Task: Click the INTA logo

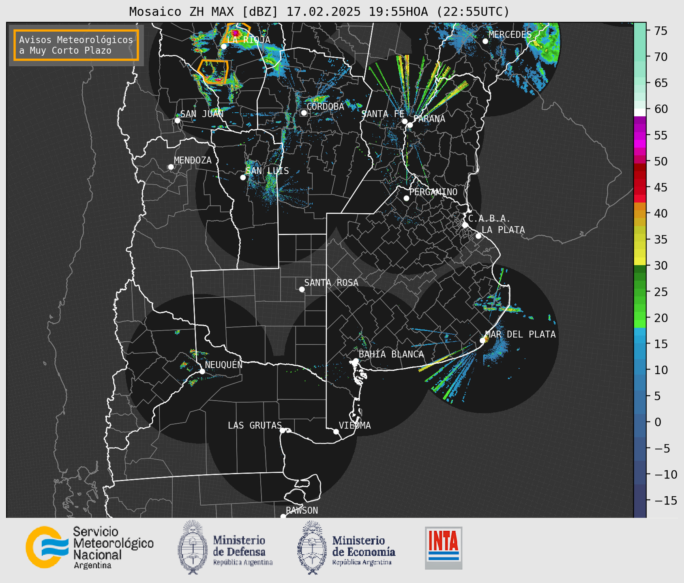Action: (444, 548)
